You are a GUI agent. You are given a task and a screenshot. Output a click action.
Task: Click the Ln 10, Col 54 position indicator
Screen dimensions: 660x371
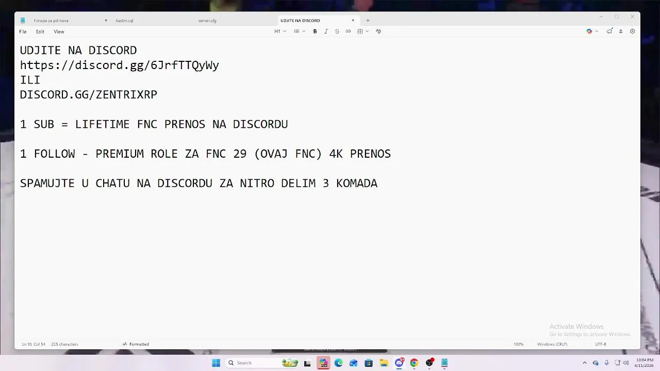point(34,344)
